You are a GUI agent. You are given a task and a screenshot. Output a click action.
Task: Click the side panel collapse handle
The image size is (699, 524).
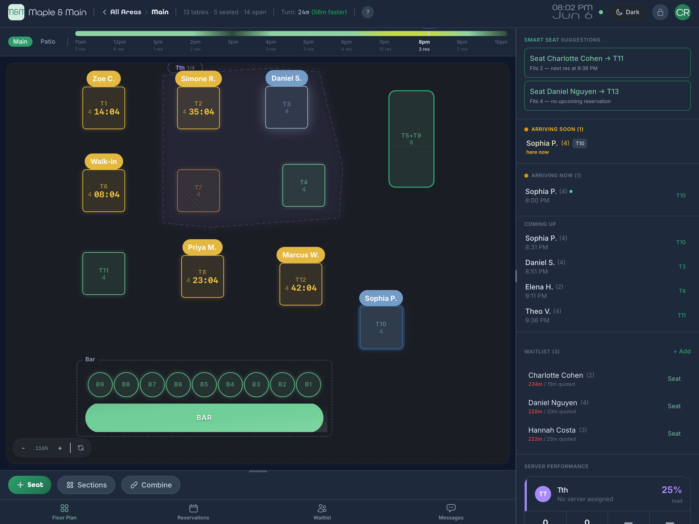pos(516,276)
